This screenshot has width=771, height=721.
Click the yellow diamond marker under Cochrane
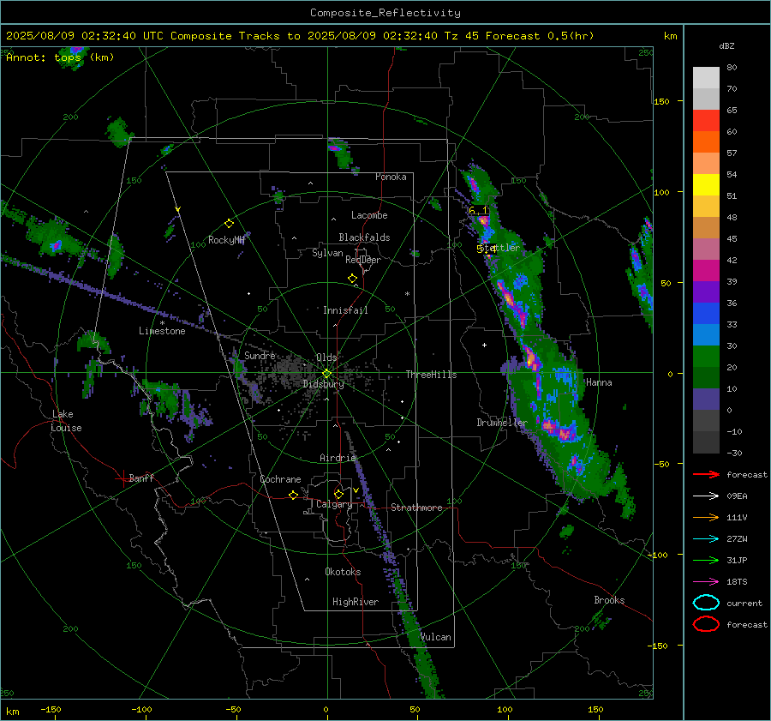click(x=293, y=496)
